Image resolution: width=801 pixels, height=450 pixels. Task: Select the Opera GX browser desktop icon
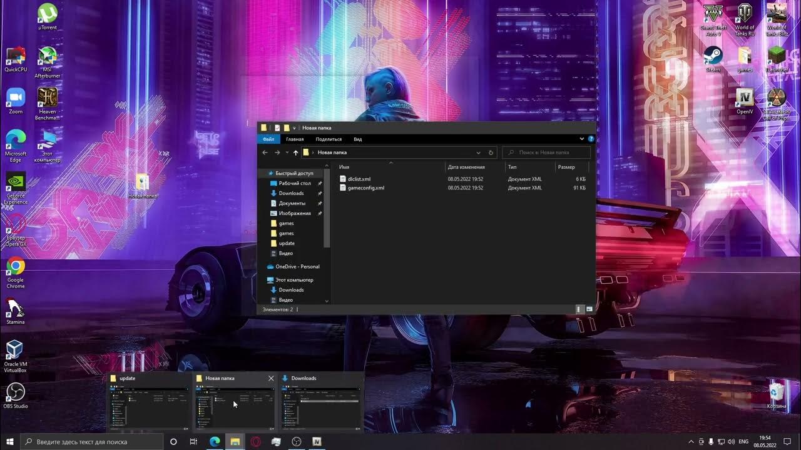16,230
